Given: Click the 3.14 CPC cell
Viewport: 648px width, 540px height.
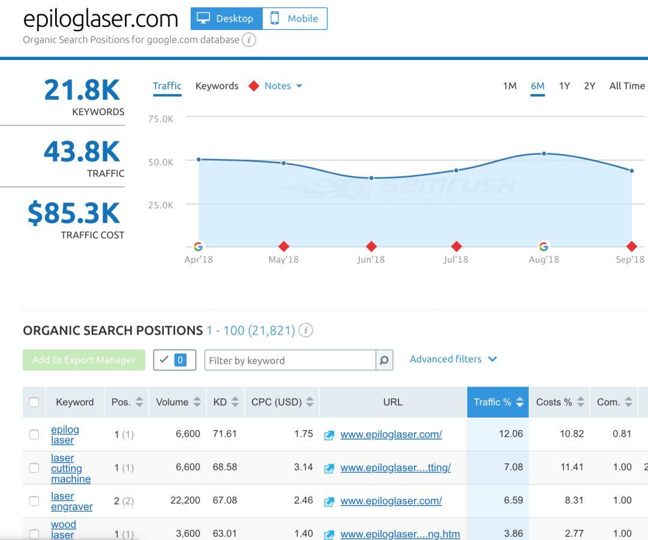Looking at the screenshot, I should pyautogui.click(x=304, y=467).
